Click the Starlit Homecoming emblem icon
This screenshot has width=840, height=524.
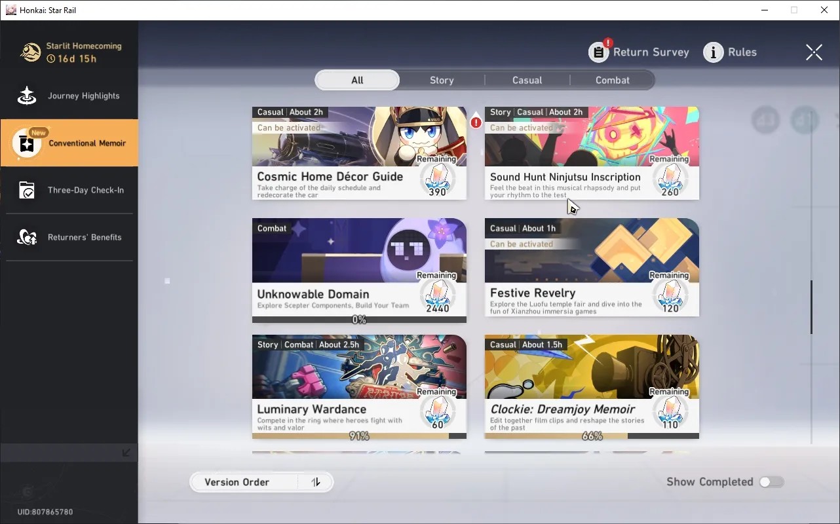coord(30,52)
